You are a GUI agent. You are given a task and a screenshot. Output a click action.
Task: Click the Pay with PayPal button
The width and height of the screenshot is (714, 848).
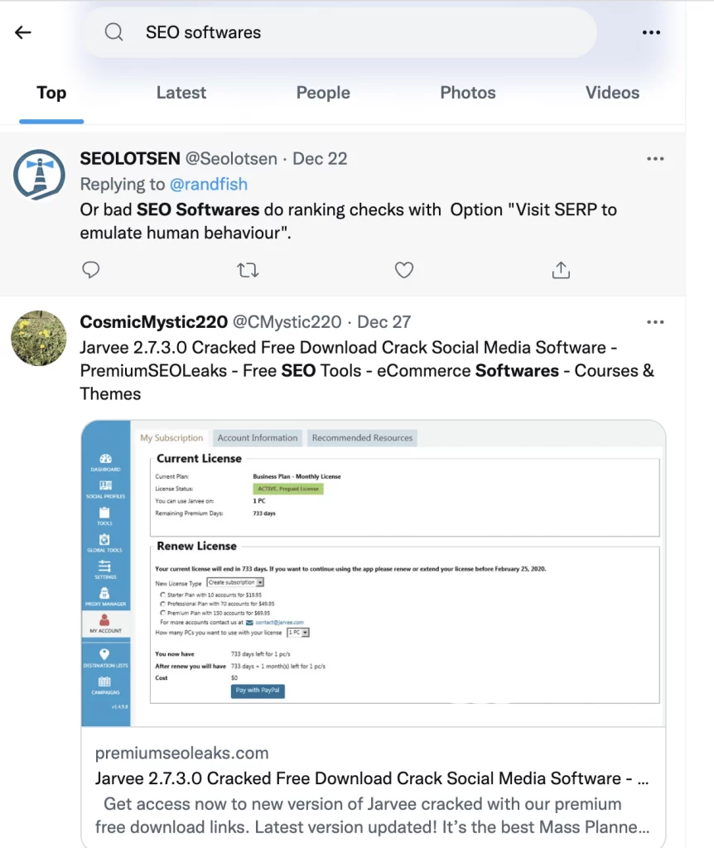click(258, 691)
